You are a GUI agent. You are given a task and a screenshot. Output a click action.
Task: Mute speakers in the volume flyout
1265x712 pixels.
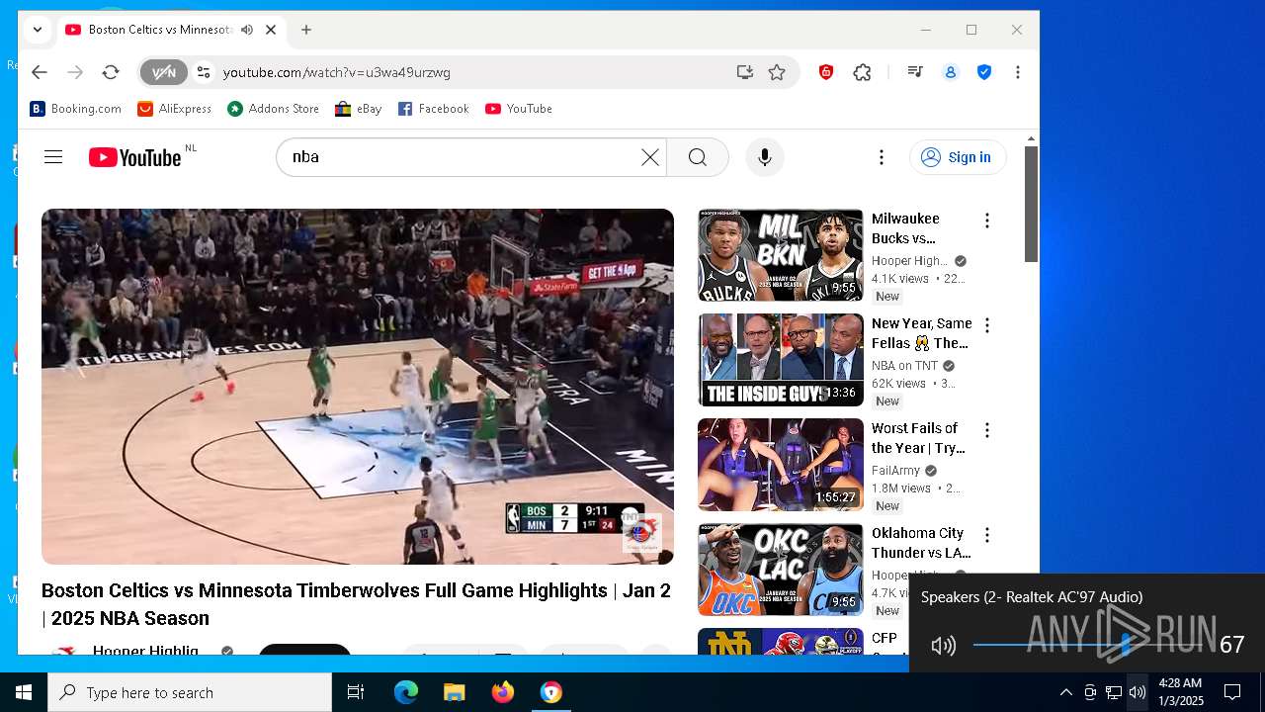click(943, 646)
